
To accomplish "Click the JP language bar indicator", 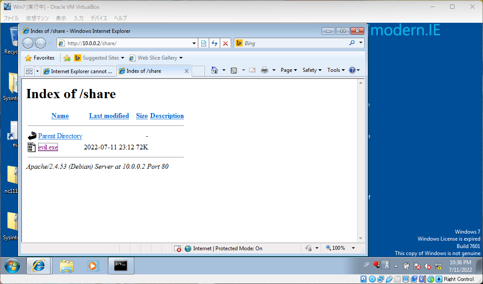I will [367, 265].
